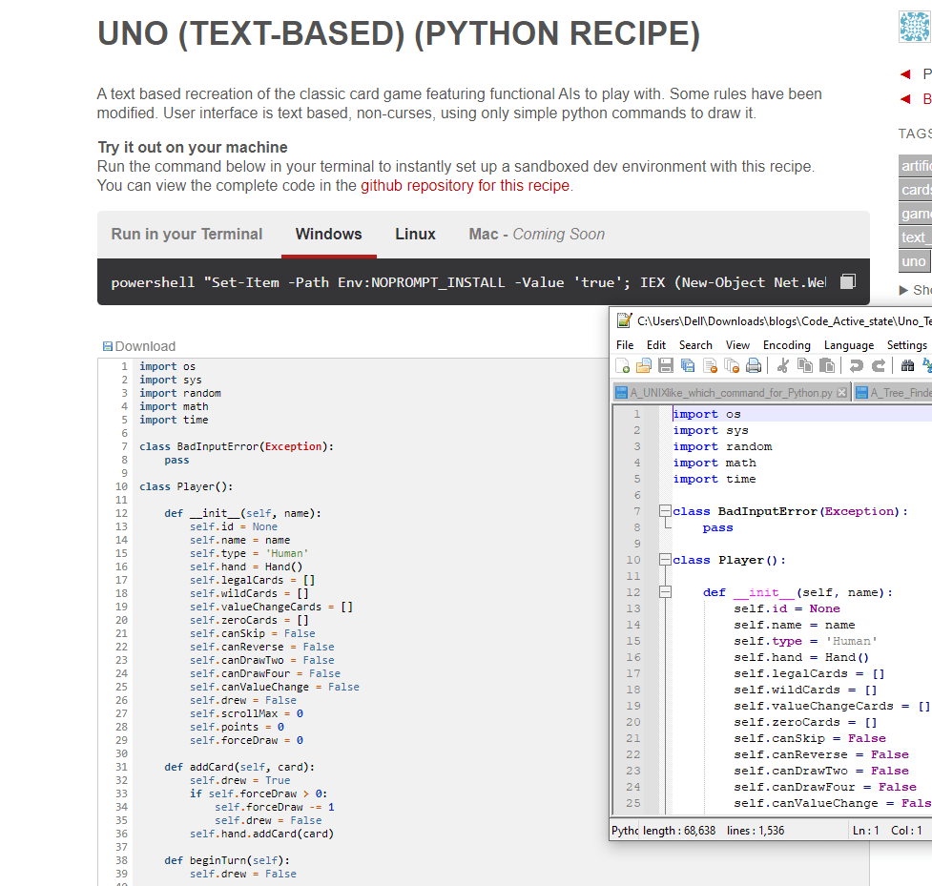Close the A_UNIXlike_which_command_for_Python.py tab
This screenshot has height=886, width=932.
(x=841, y=393)
